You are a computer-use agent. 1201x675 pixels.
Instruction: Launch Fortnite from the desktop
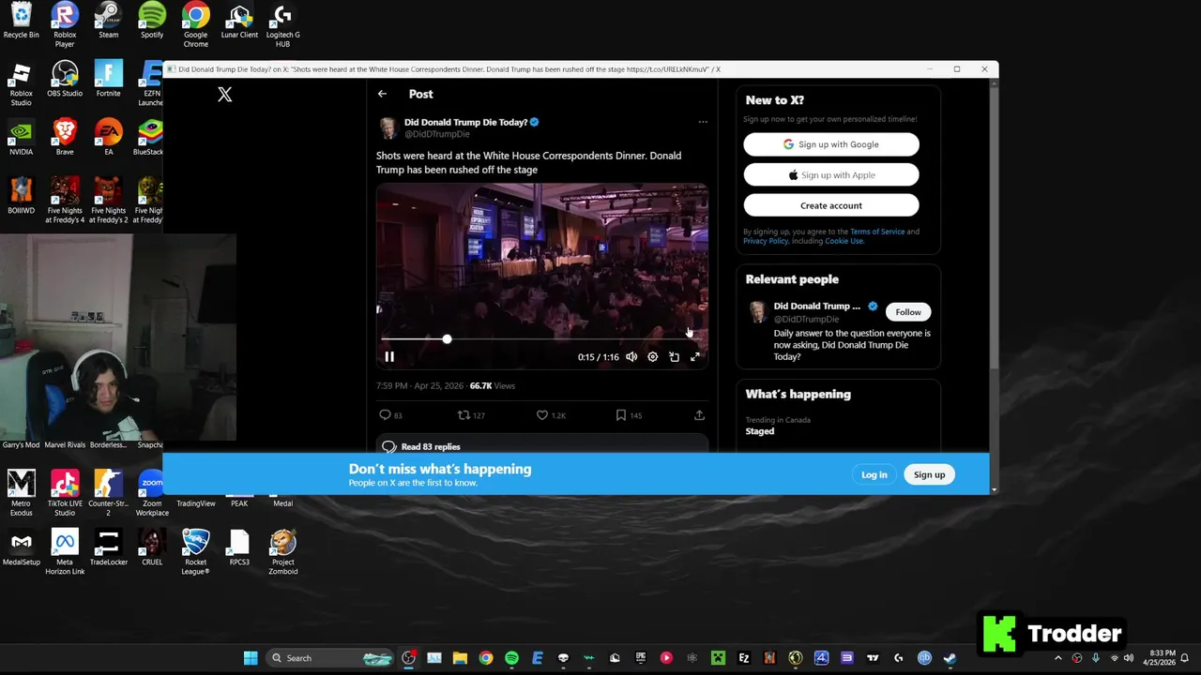108,79
